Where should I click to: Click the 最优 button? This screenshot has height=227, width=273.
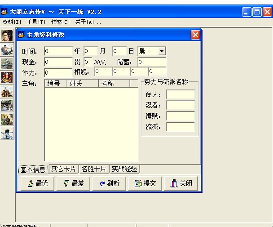pos(38,183)
